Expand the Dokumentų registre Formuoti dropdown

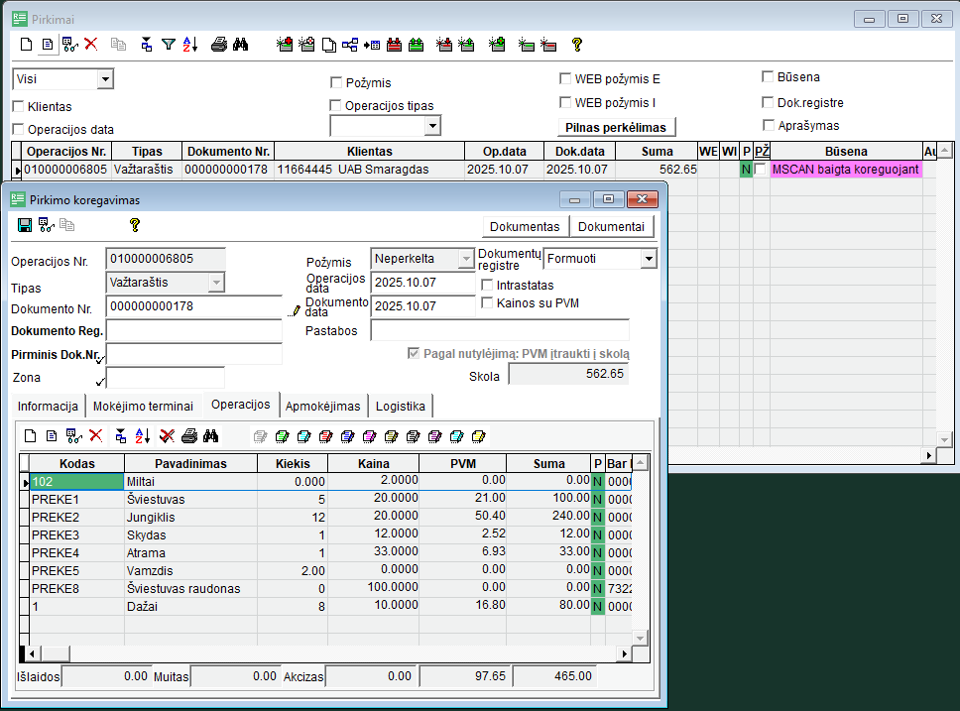coord(649,259)
